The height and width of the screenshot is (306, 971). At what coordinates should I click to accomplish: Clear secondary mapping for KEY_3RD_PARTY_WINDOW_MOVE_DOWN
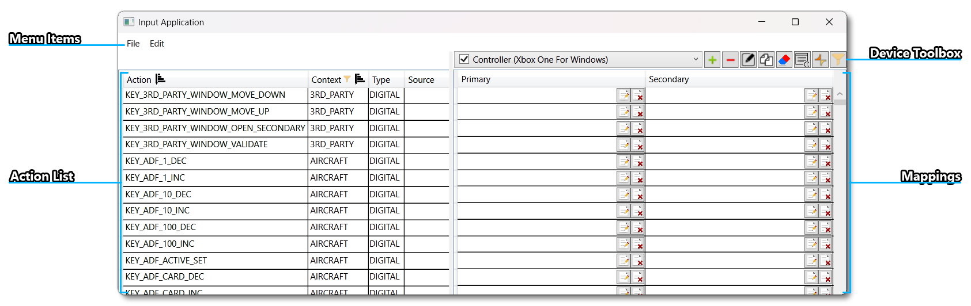(x=825, y=95)
